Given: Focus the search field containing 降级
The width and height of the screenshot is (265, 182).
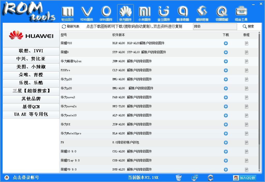Looking at the screenshot, I should click(215, 27).
